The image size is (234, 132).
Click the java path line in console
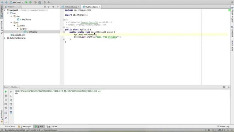point(58,91)
